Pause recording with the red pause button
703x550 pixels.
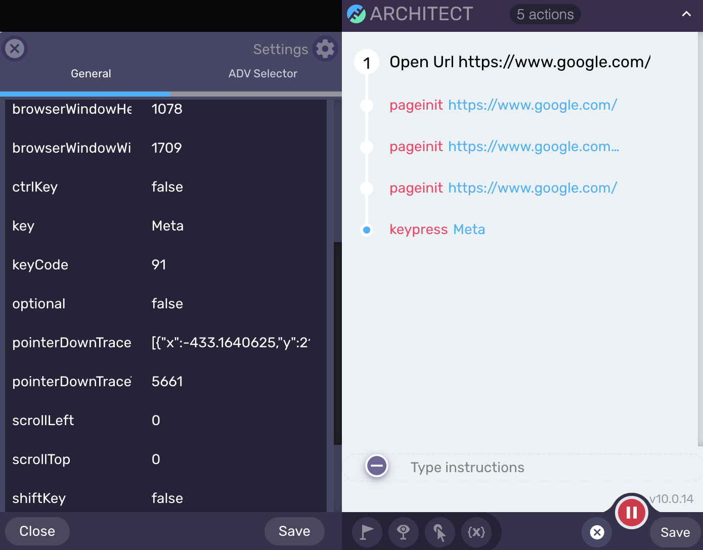pyautogui.click(x=631, y=512)
